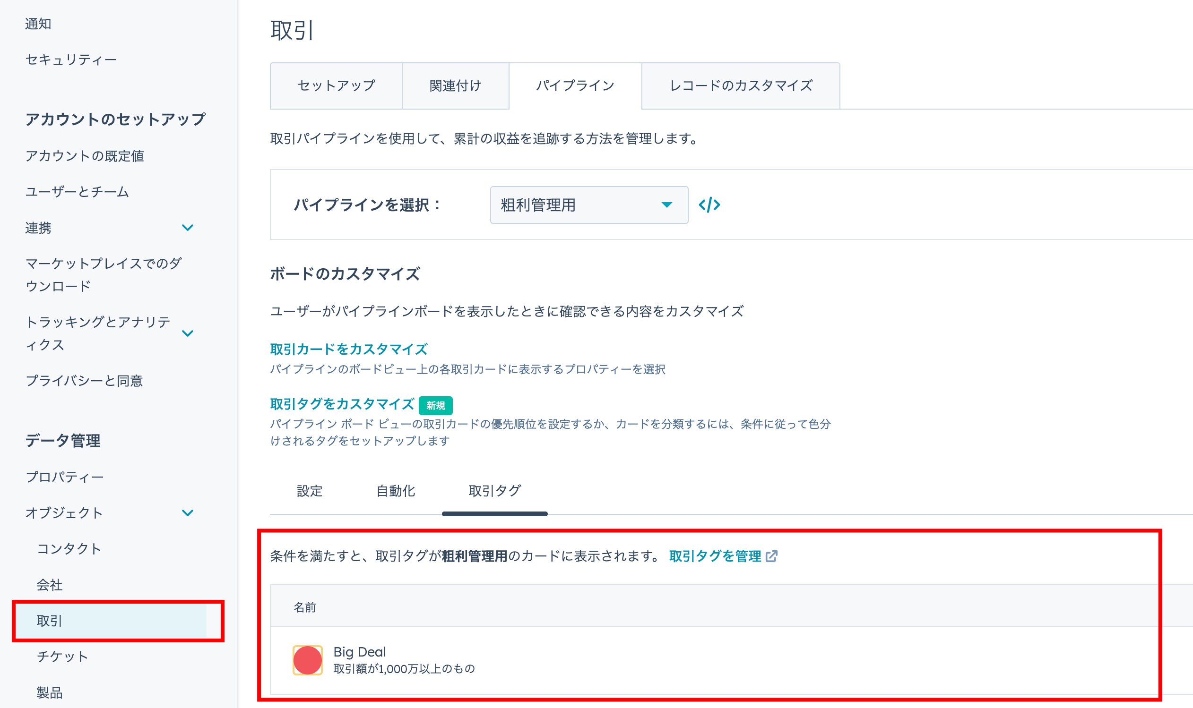Switch to the 関連付け tab
Image resolution: width=1193 pixels, height=708 pixels.
(456, 86)
